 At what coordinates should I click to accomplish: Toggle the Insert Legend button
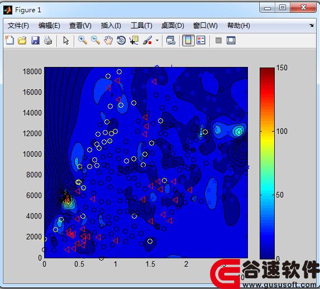click(x=201, y=40)
